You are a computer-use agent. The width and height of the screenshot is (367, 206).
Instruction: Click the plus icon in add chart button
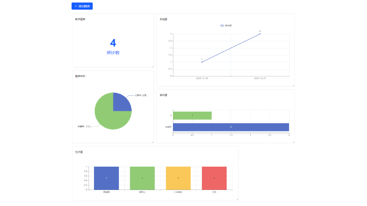tap(76, 6)
